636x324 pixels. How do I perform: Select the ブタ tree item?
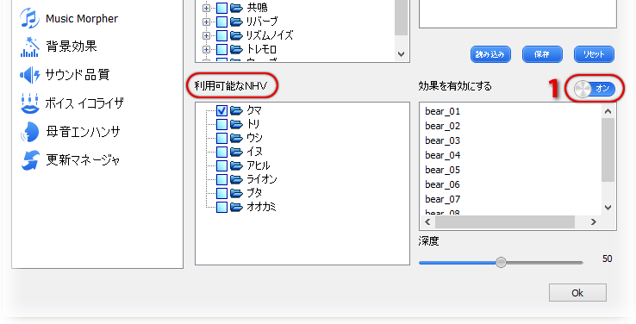tap(254, 193)
